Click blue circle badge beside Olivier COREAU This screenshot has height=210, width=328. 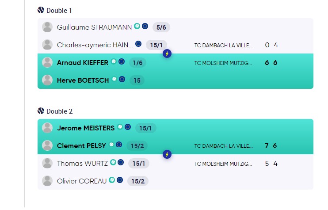[x=120, y=180]
